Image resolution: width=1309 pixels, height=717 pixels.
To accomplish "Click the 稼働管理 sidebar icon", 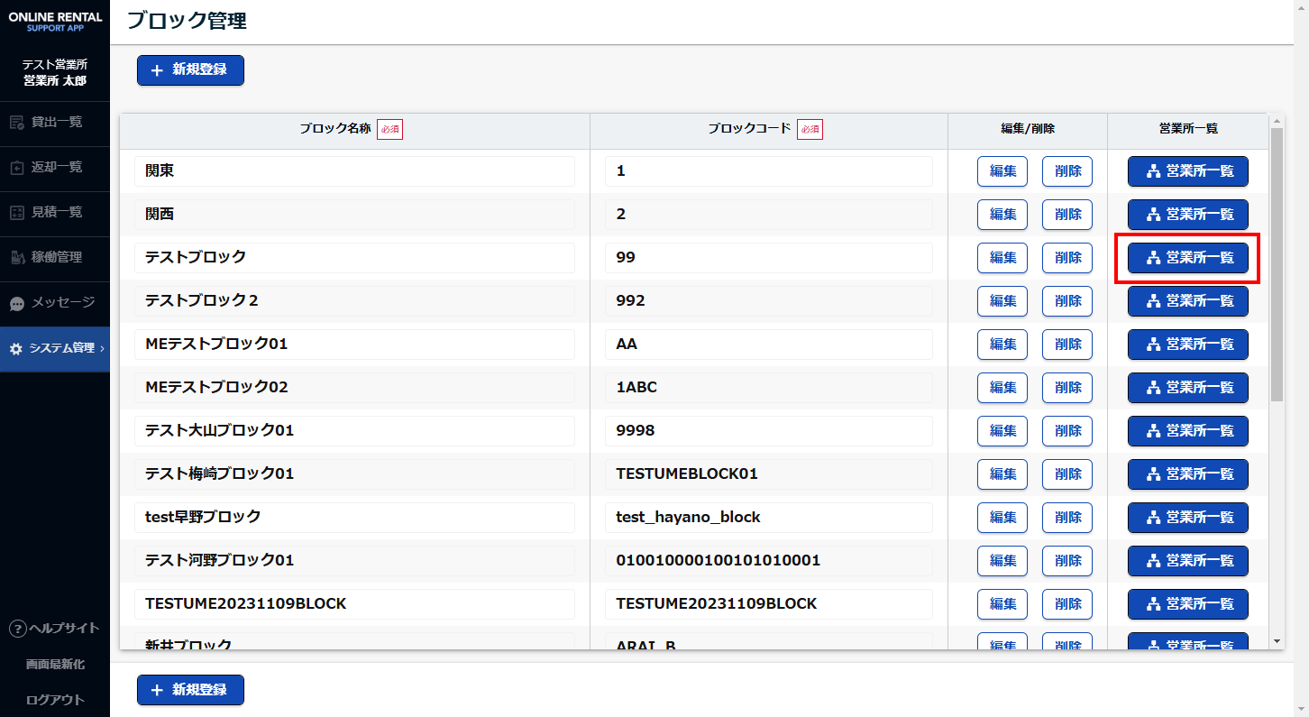I will [16, 258].
